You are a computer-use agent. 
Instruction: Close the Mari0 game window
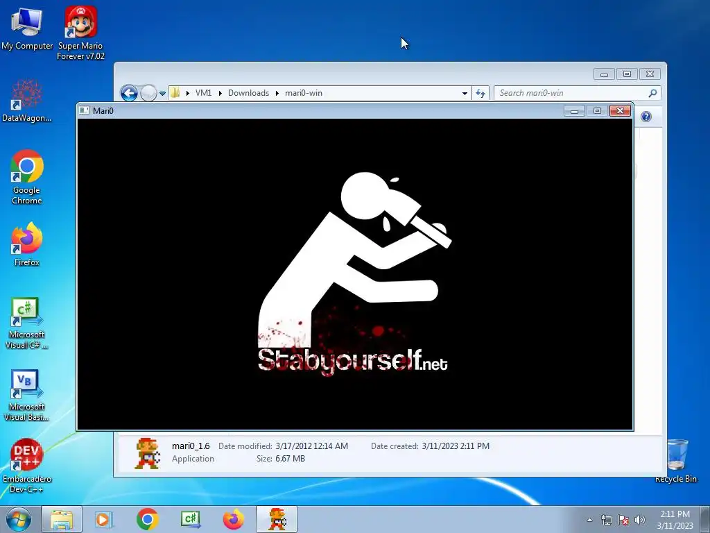(x=621, y=110)
